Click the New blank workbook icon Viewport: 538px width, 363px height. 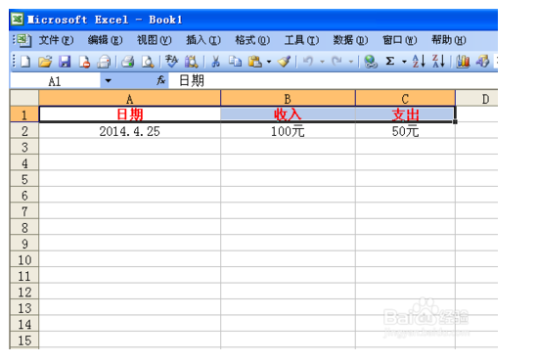(x=25, y=62)
